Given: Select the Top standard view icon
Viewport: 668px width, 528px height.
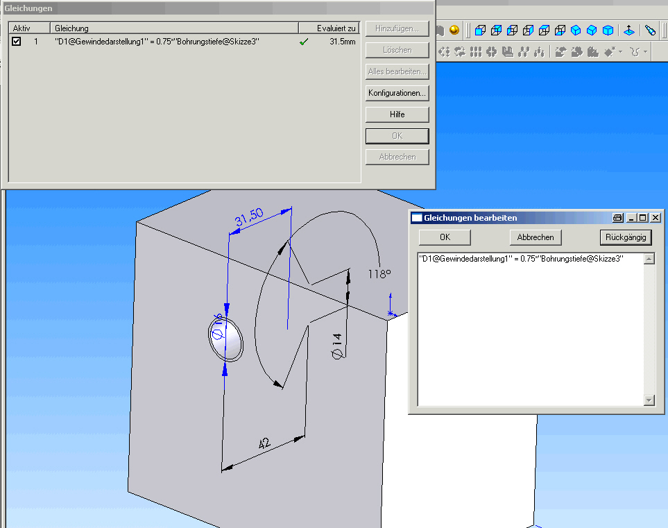Looking at the screenshot, I should coord(544,31).
